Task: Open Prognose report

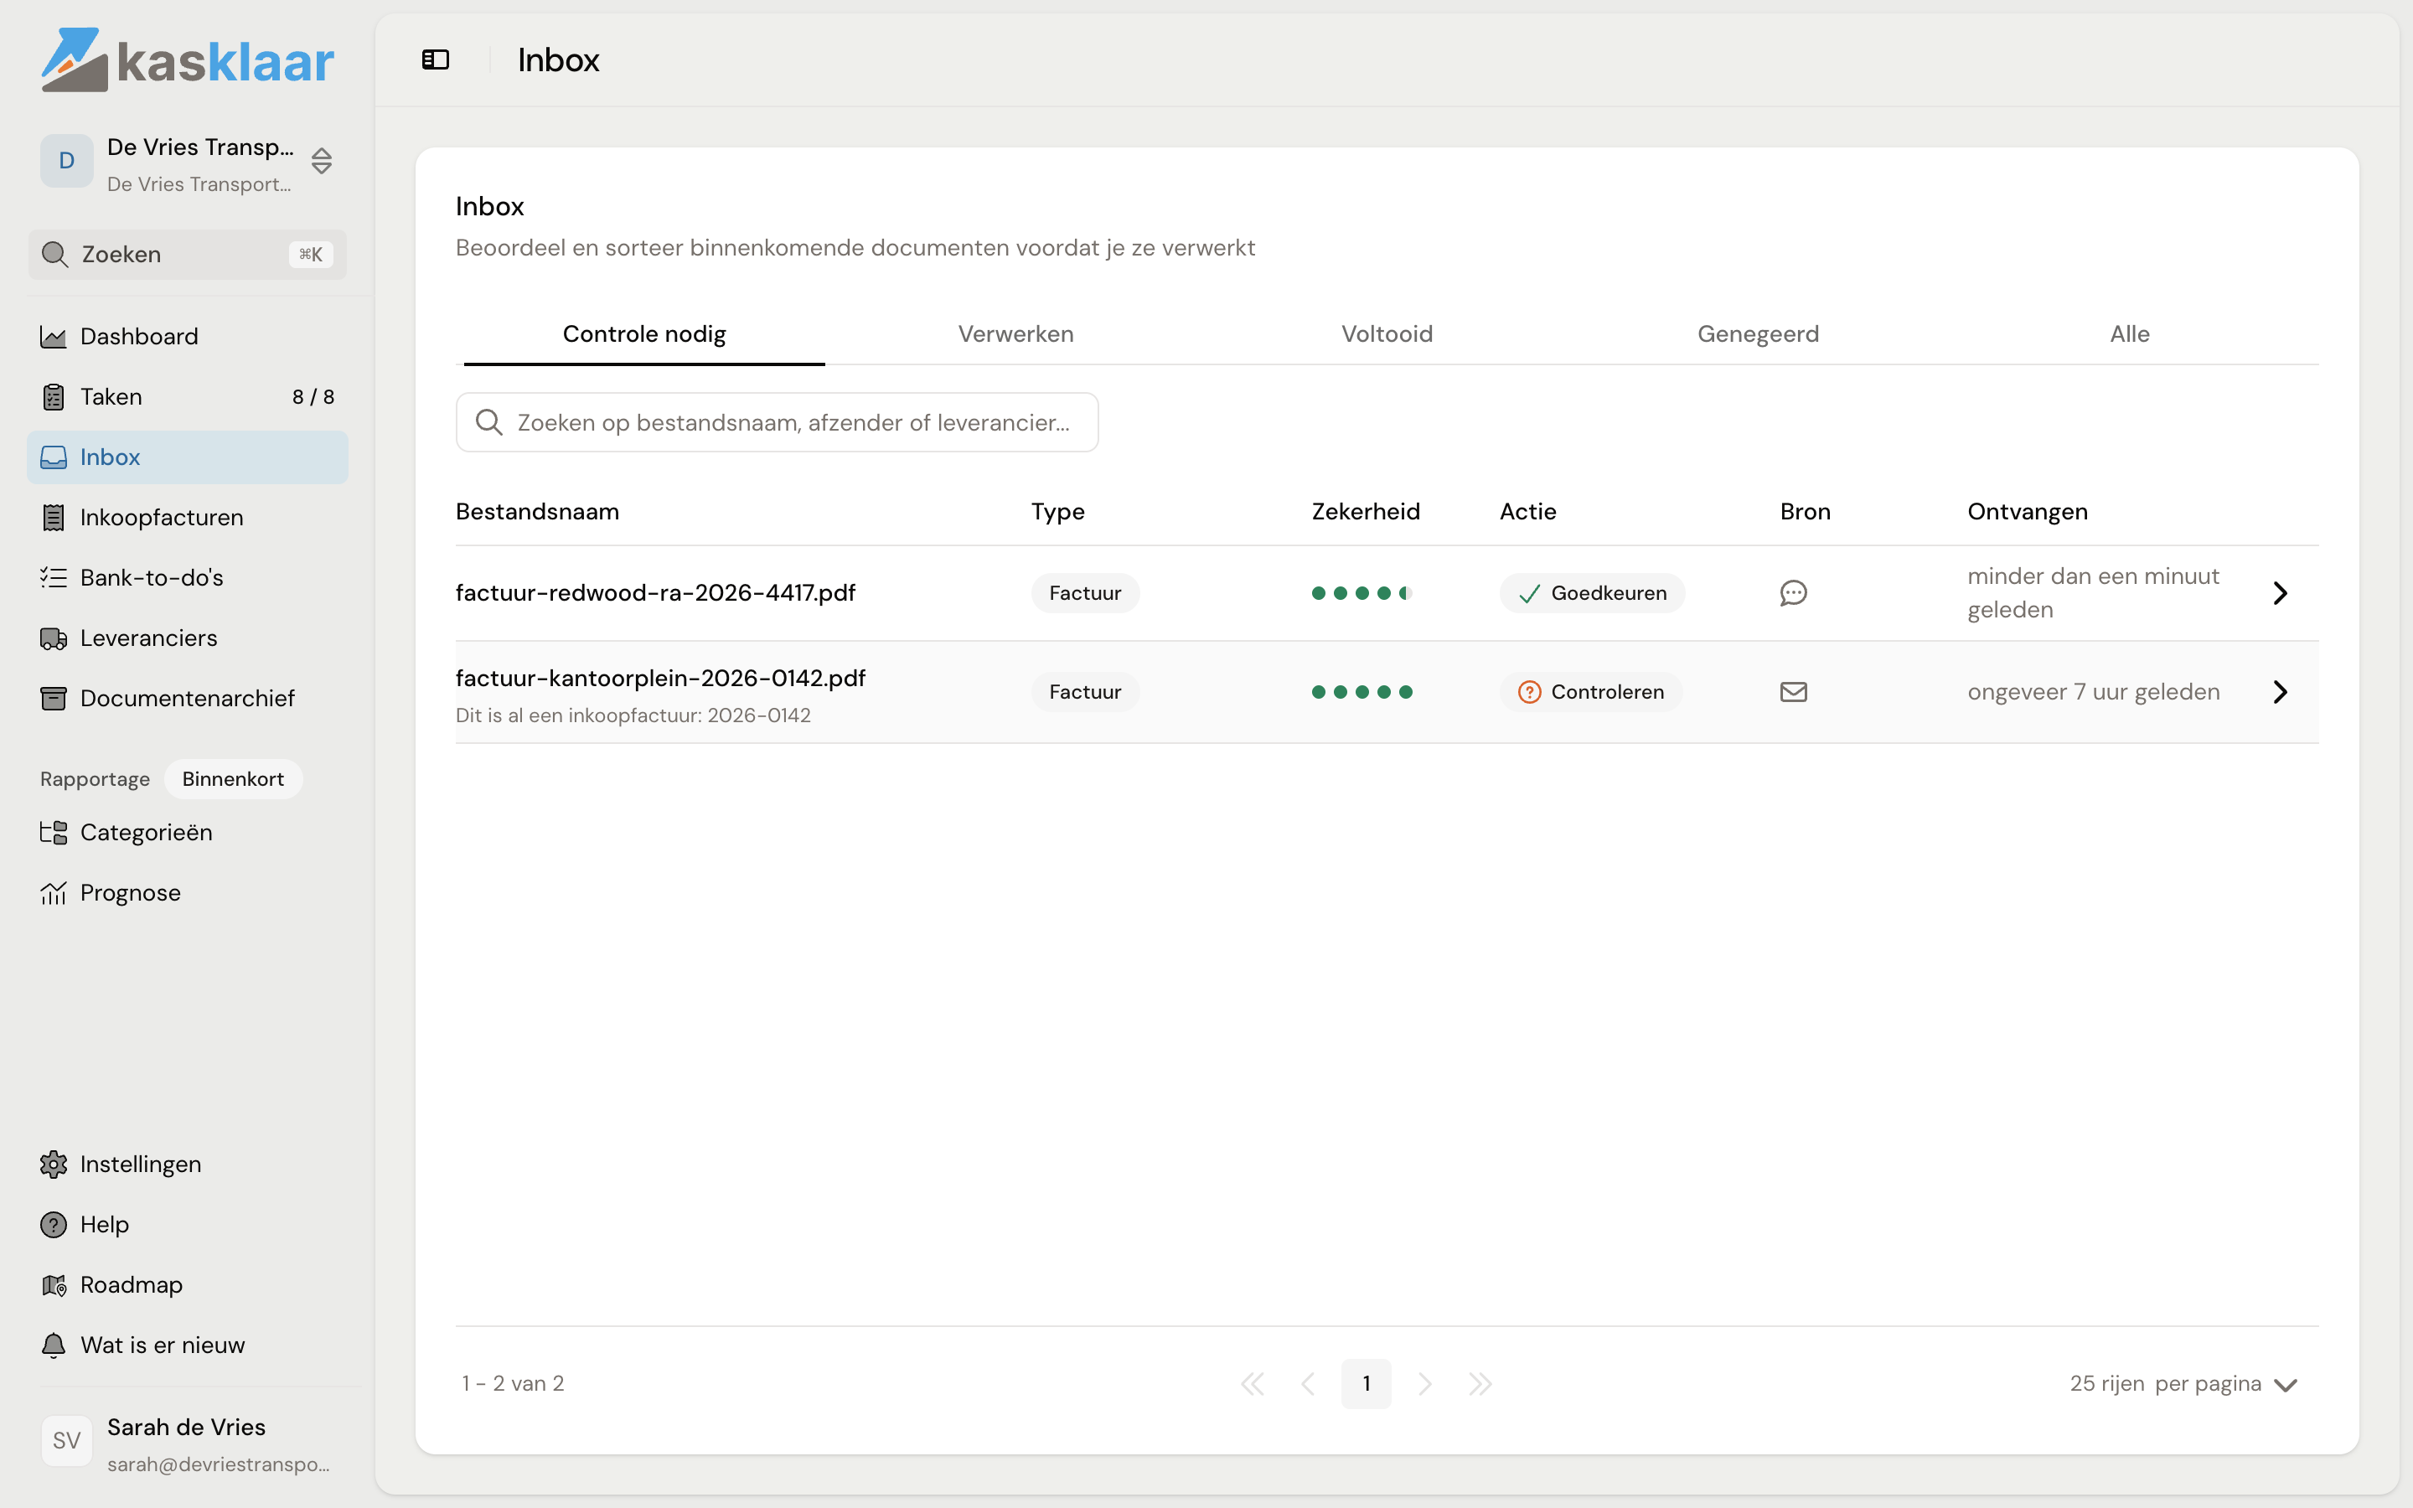Action: click(188, 892)
